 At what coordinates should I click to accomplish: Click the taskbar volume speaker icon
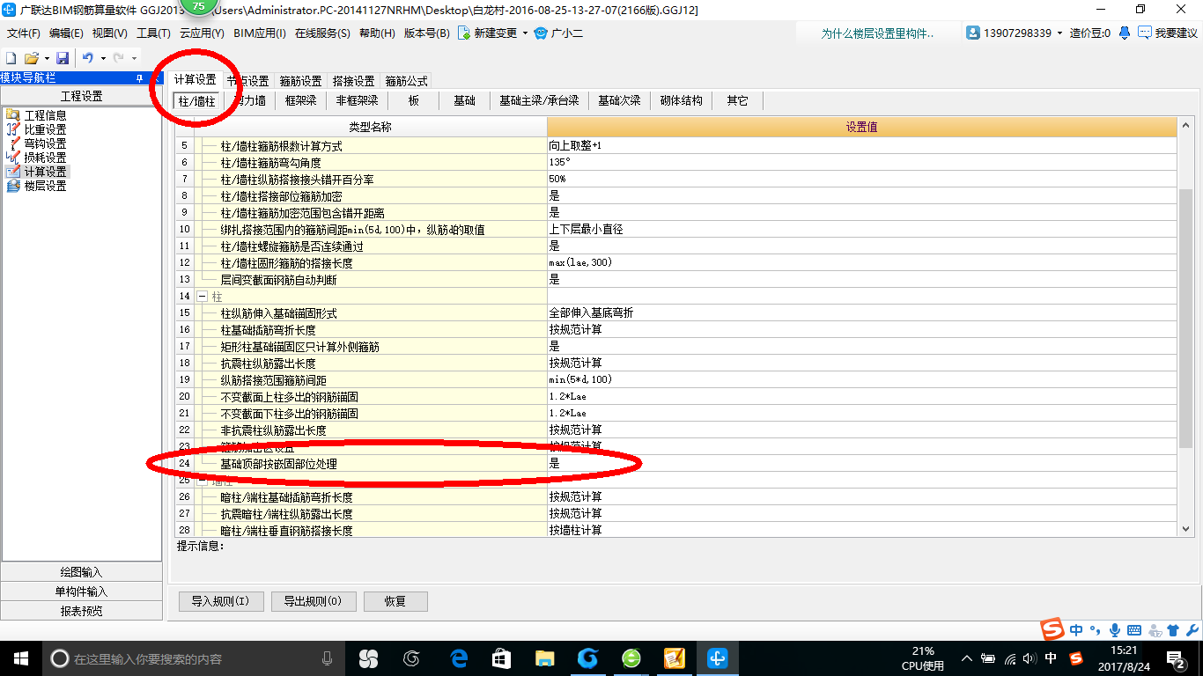tap(1030, 658)
